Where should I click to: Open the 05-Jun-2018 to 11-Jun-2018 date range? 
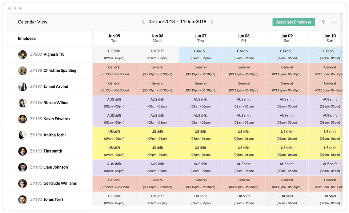(177, 22)
